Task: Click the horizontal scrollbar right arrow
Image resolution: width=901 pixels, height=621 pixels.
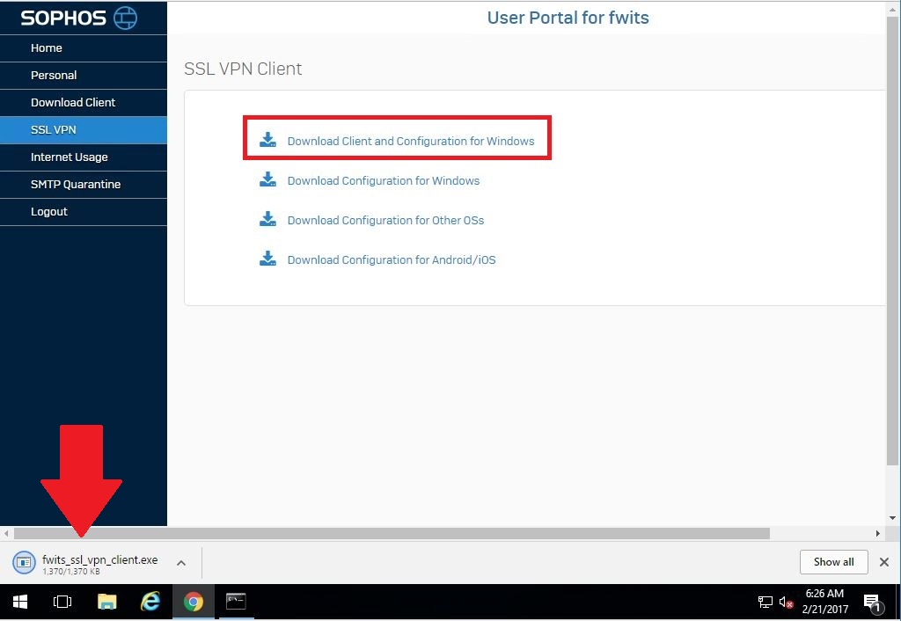Action: (877, 534)
